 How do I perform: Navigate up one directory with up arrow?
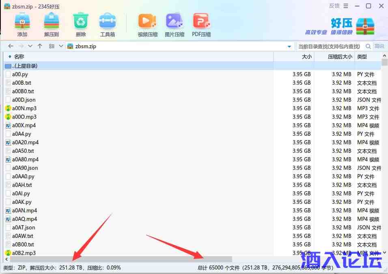(x=40, y=46)
